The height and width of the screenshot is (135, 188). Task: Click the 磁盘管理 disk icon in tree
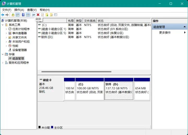pyautogui.click(x=10, y=58)
